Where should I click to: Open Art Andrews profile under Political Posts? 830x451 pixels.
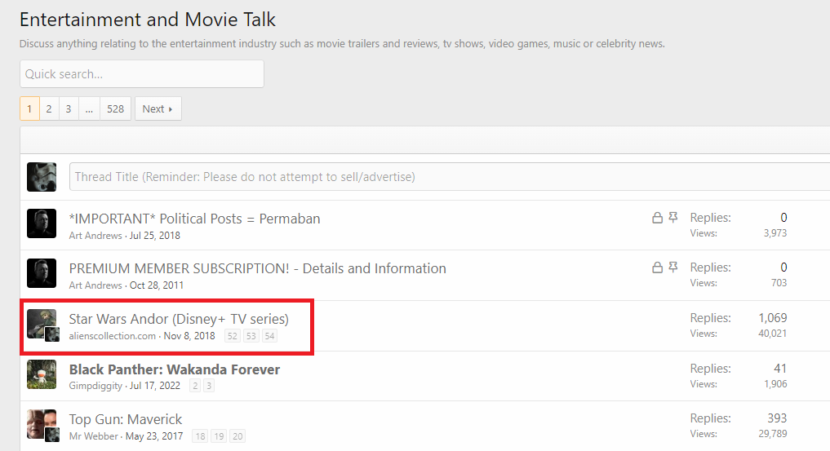tap(95, 236)
